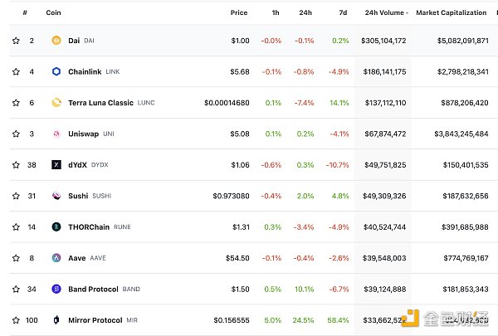Favorite Dai with its star toggle
The image size is (498, 336).
point(16,40)
